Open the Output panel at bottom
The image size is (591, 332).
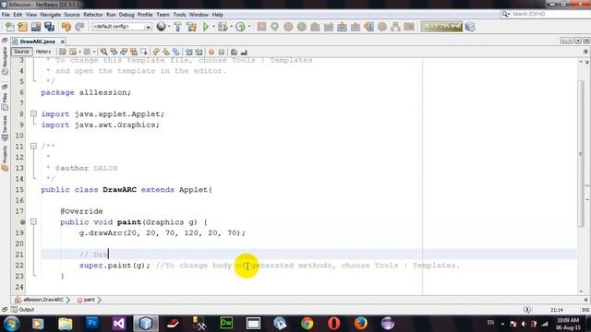(x=22, y=310)
